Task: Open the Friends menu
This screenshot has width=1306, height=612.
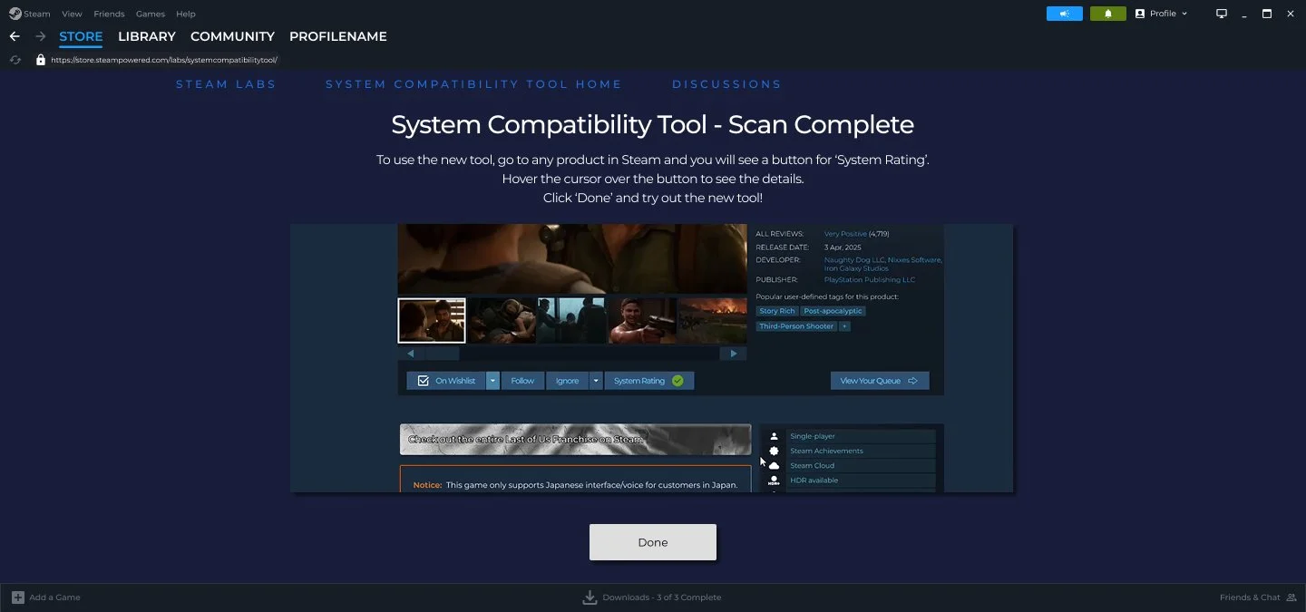Action: click(109, 14)
